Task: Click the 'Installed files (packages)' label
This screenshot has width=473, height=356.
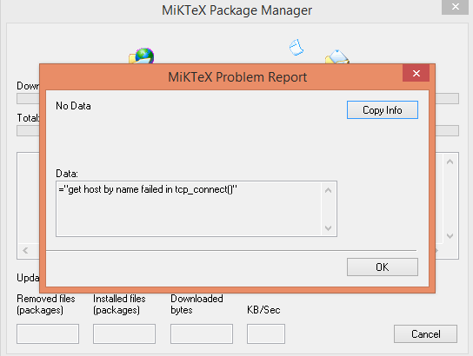Action: (x=119, y=304)
